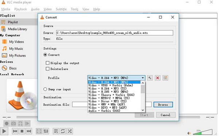The height and width of the screenshot is (136, 219).
Task: Toggle the loop playback icon
Action: (63, 131)
